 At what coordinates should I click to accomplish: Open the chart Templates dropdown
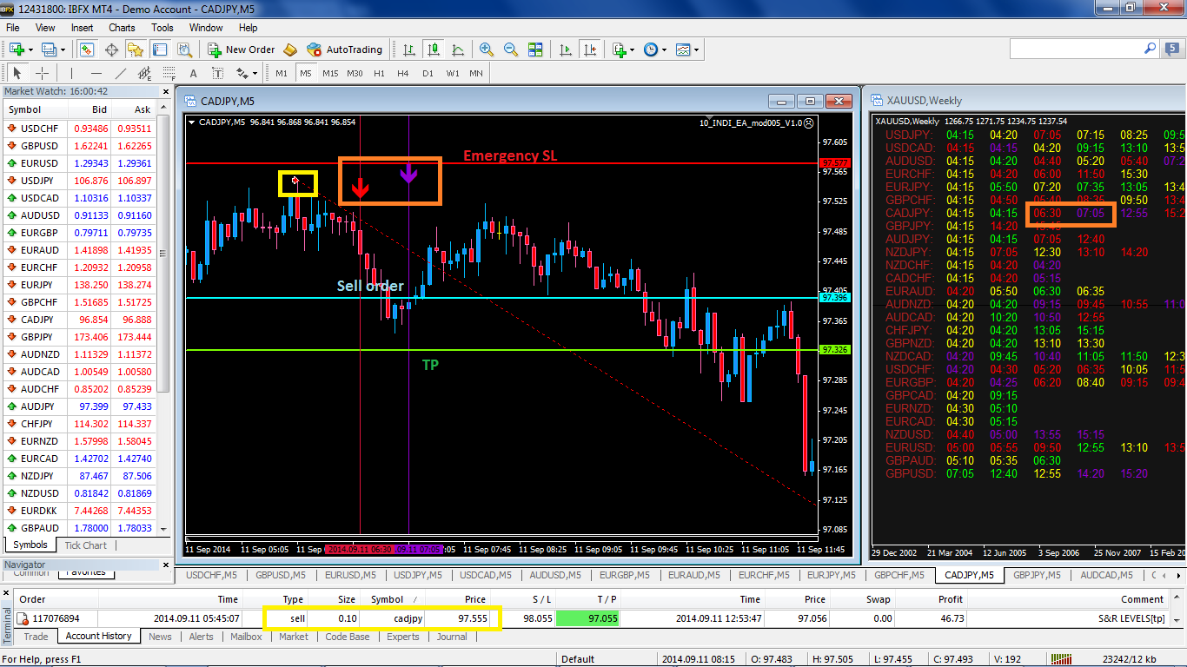[x=698, y=50]
